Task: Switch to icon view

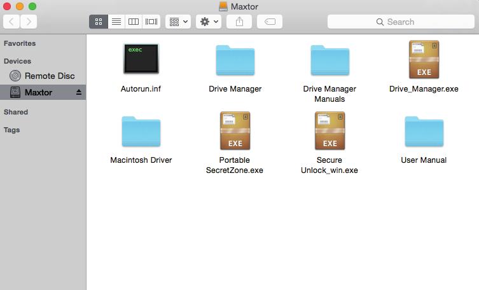Action: click(x=99, y=22)
